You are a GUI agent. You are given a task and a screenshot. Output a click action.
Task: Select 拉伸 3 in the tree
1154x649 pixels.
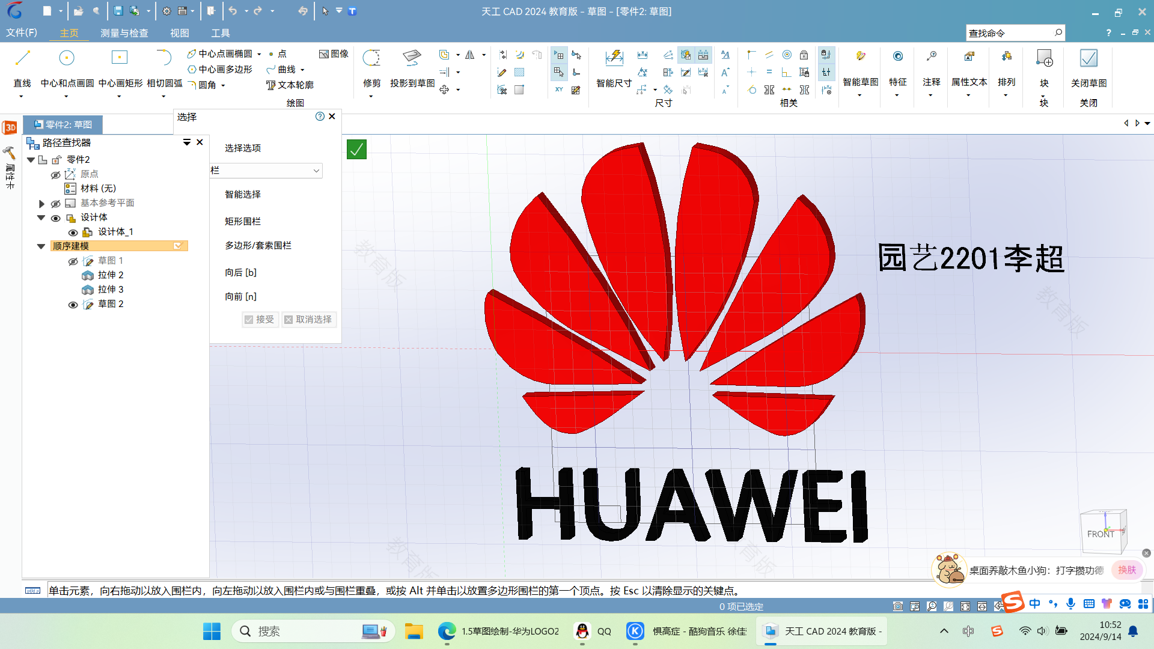pyautogui.click(x=111, y=290)
